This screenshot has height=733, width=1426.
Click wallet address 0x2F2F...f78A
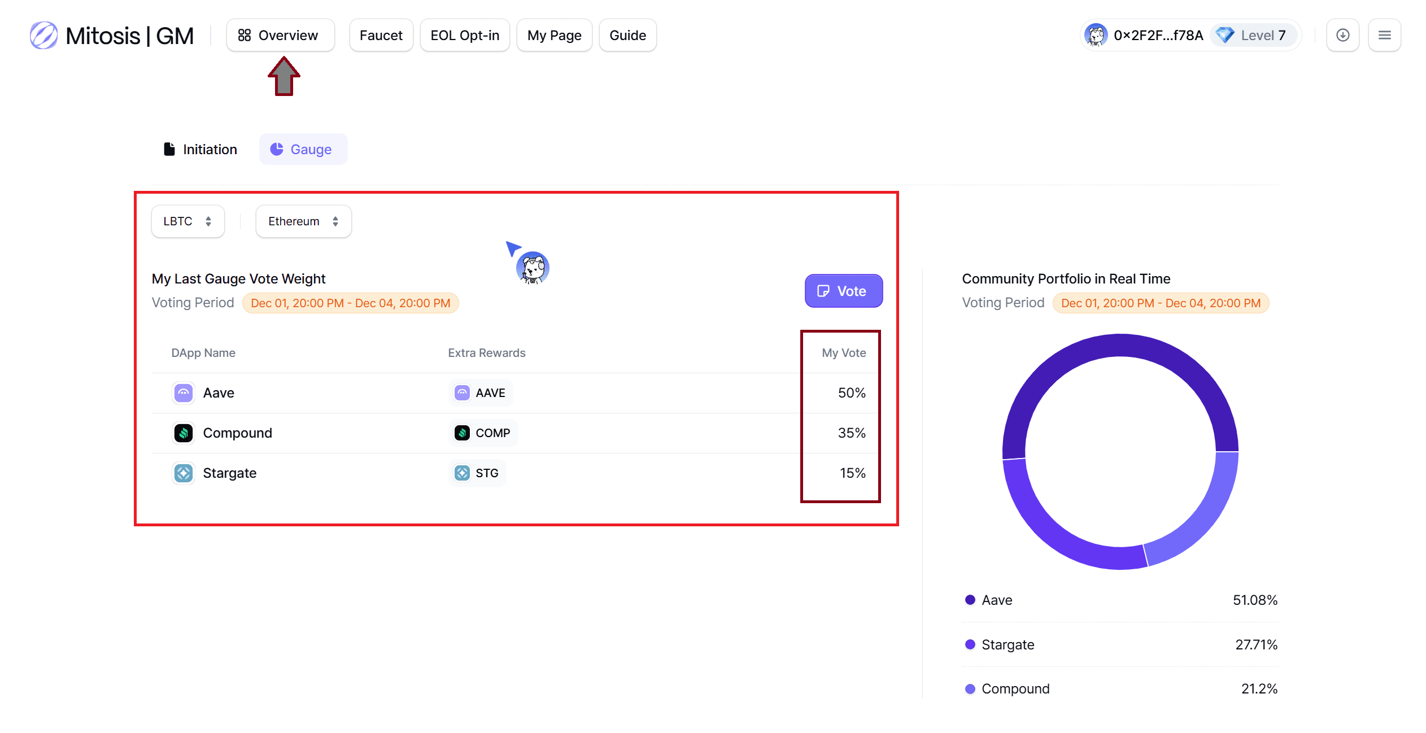(1158, 35)
